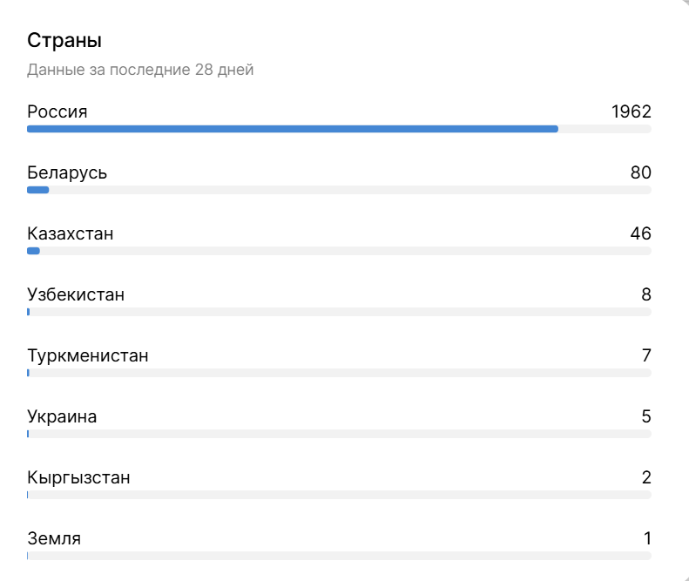Viewport: 689px width, 581px height.
Task: Click the Беларусь country label
Action: pos(67,172)
